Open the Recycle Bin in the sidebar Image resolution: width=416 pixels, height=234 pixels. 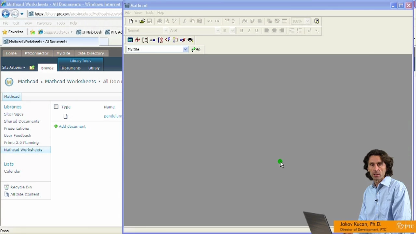(21, 187)
